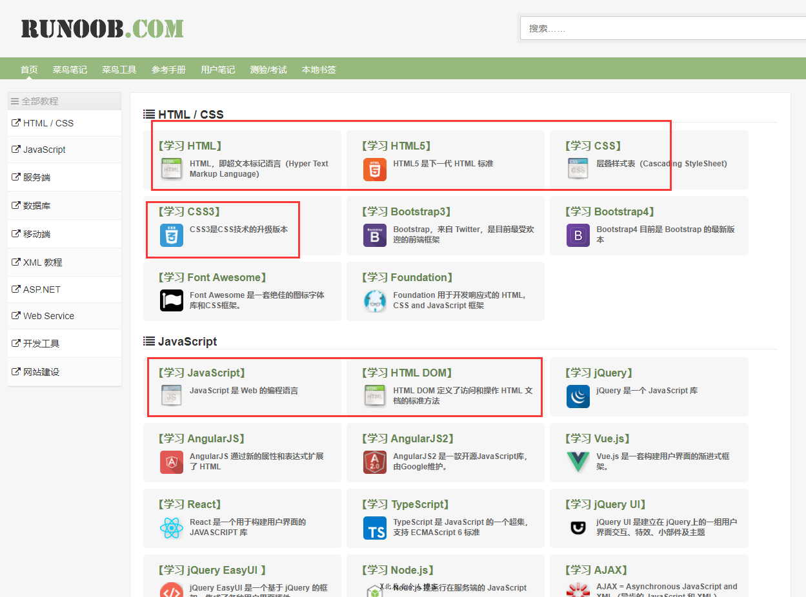Screen dimensions: 806x597
Task: Go to 本地书签 in navigation bar
Action: pos(319,70)
